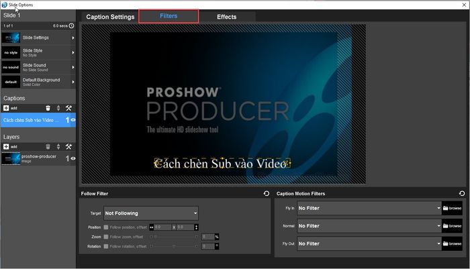Expand Slide Sound arrow
Viewport: 470px width, 269px height.
73,67
